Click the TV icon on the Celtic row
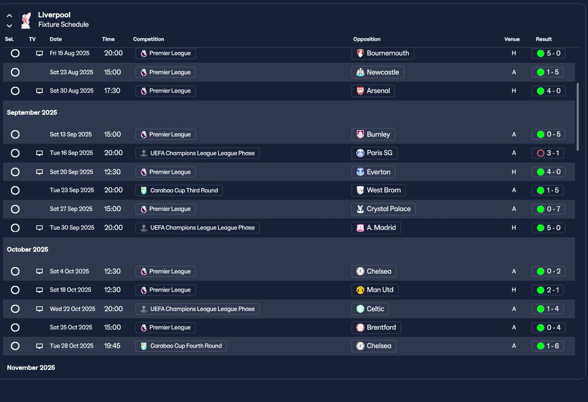Viewport: 588px width, 402px height. click(x=40, y=309)
